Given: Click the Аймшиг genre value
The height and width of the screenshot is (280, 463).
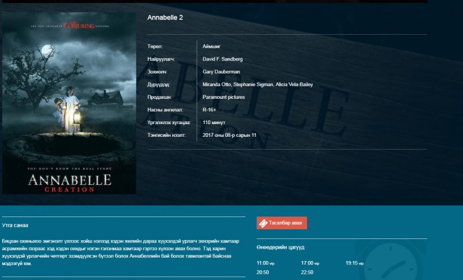Looking at the screenshot, I should click(x=211, y=46).
